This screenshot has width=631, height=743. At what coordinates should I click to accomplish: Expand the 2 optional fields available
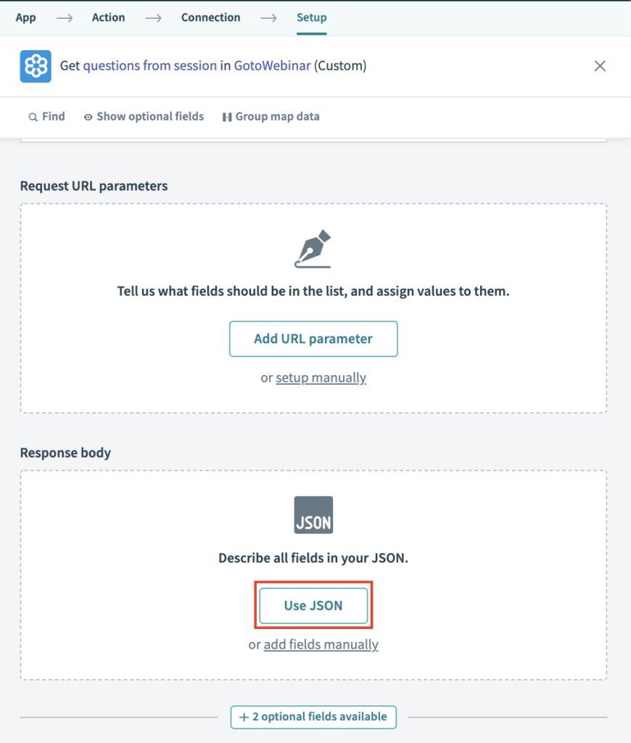click(313, 716)
